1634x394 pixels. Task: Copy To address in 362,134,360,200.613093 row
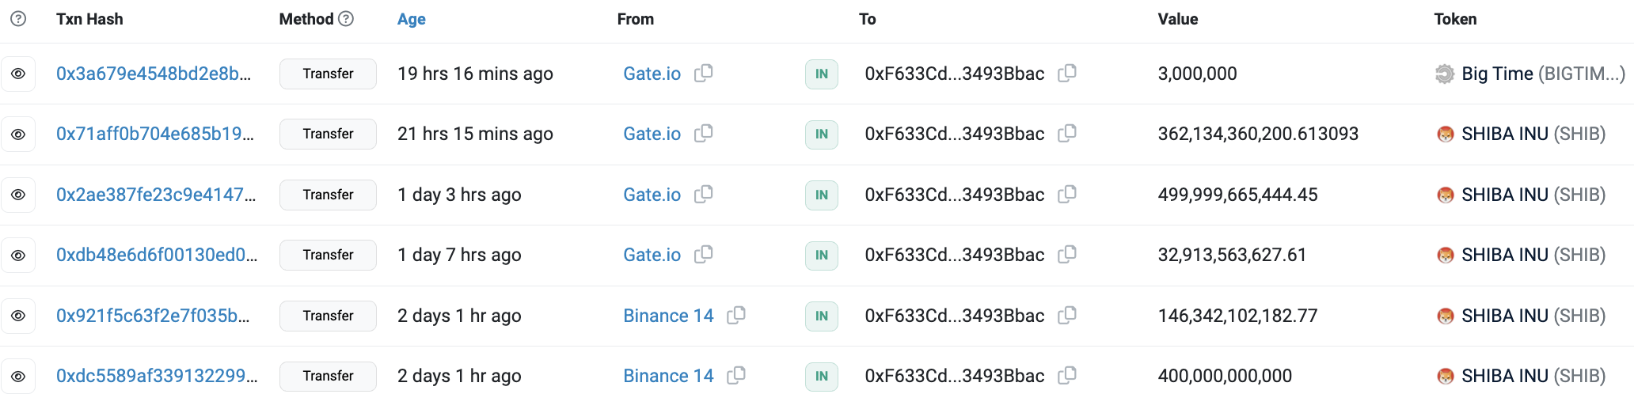(x=1066, y=134)
